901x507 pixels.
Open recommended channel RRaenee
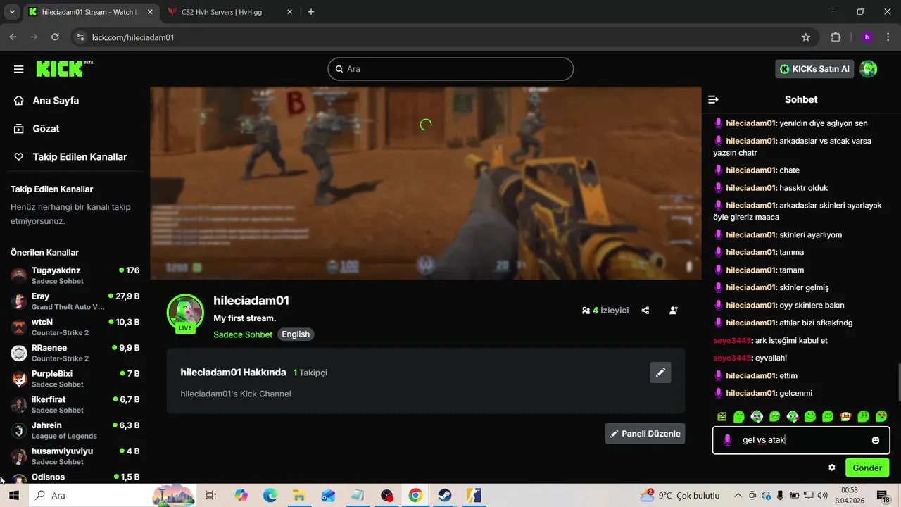pos(75,353)
